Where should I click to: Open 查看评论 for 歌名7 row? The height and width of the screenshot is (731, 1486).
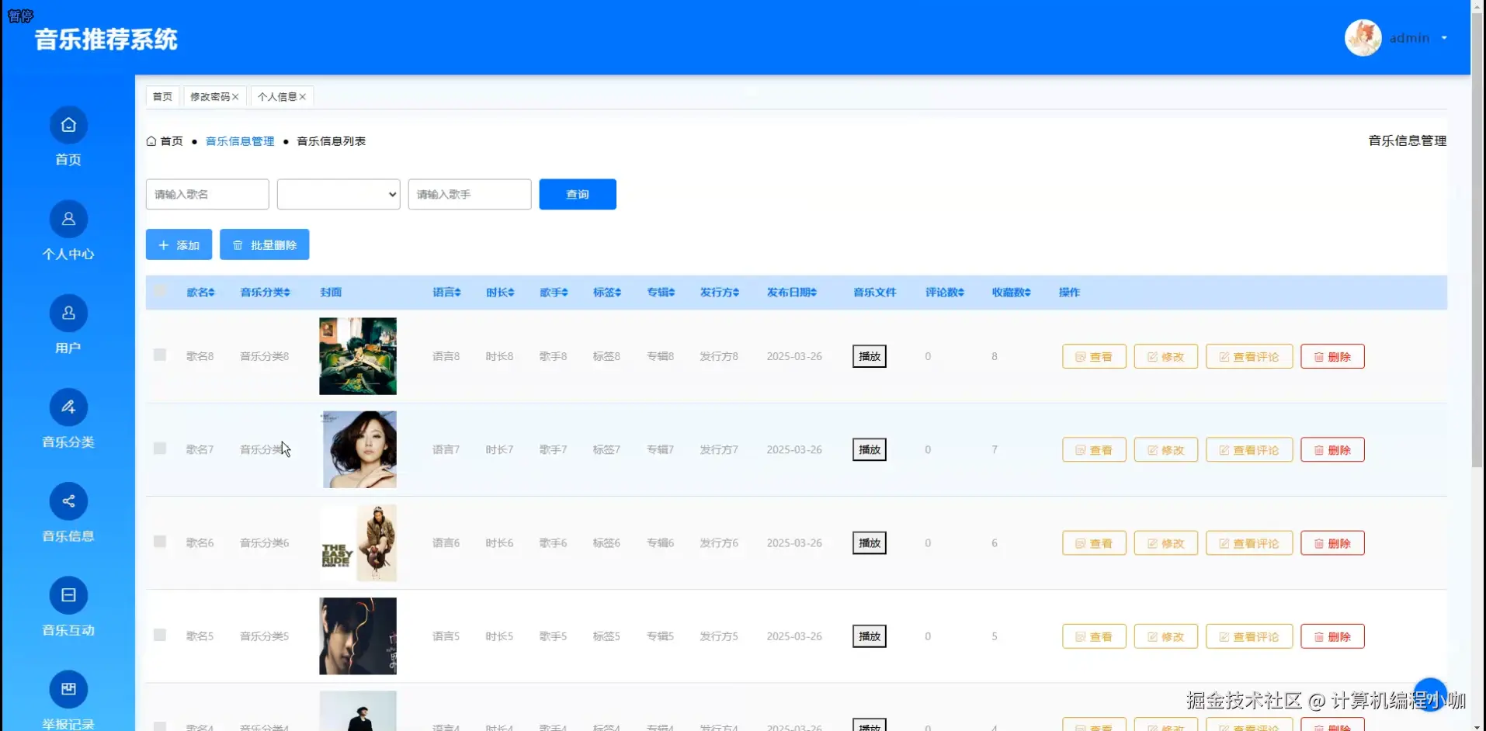coord(1249,449)
